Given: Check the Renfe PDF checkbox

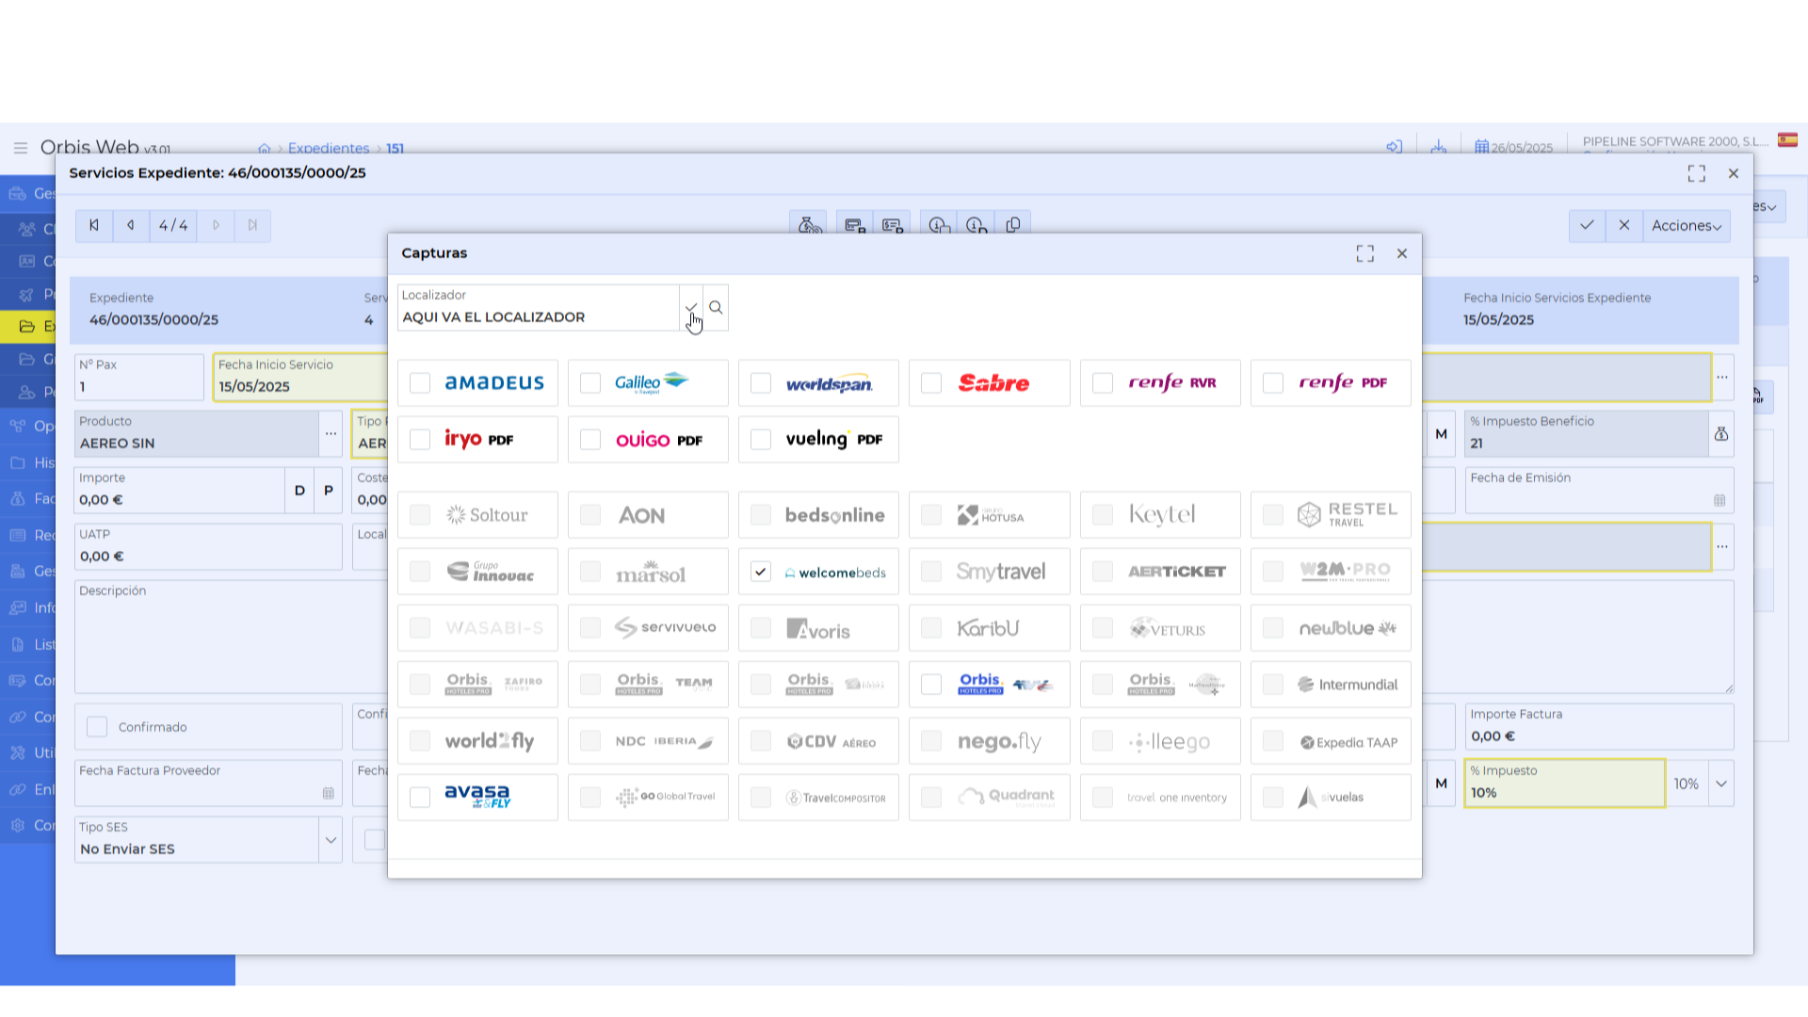Looking at the screenshot, I should pos(1273,383).
